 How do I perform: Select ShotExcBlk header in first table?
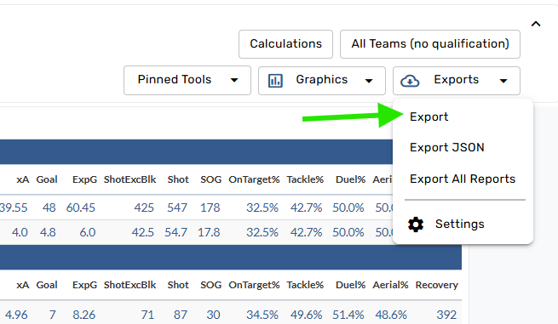coord(129,179)
